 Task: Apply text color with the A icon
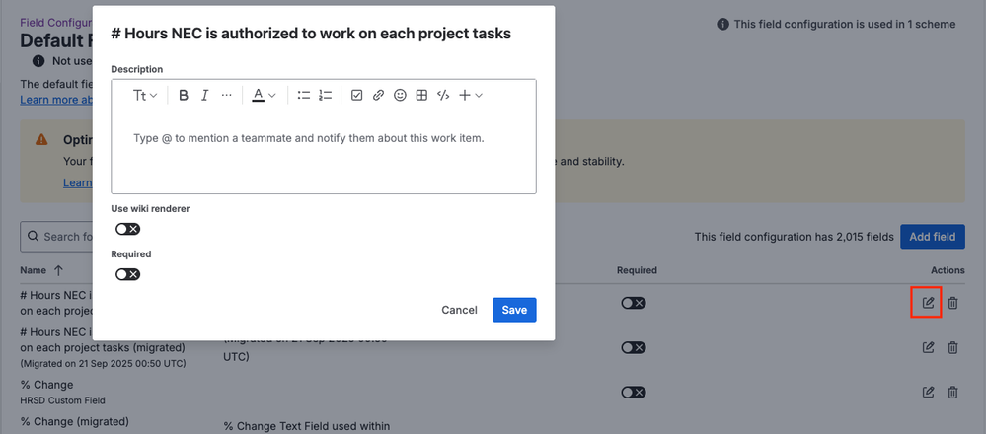click(258, 95)
